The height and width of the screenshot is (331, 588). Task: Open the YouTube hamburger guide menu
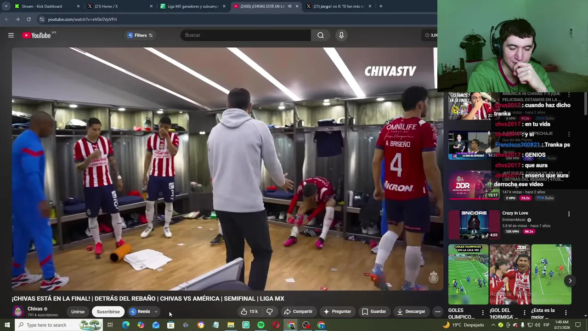coord(11,35)
